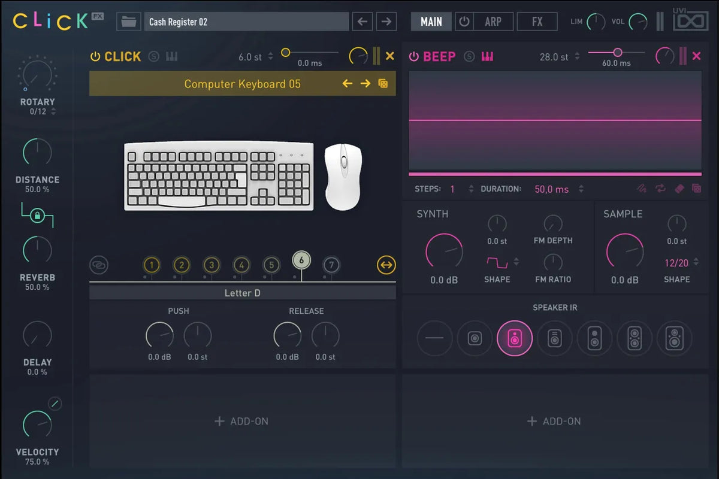Change the sample 12/20 shape stepper
Viewport: 719px width, 479px height.
coord(696,263)
